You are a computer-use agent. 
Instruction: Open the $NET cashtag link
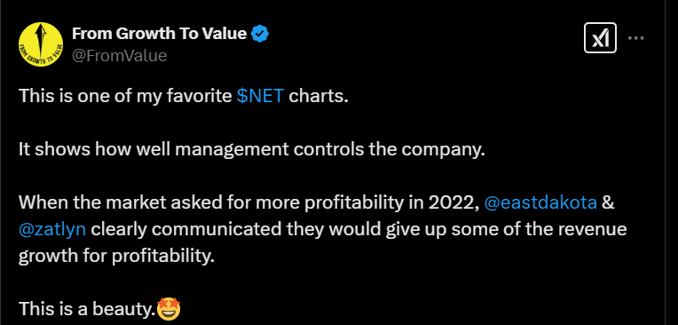pyautogui.click(x=260, y=96)
